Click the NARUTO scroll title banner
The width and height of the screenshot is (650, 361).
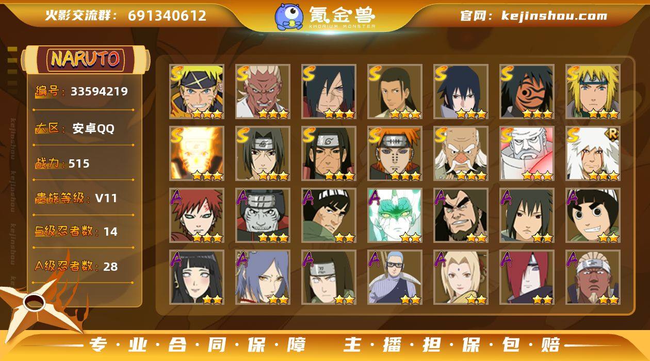(x=86, y=59)
